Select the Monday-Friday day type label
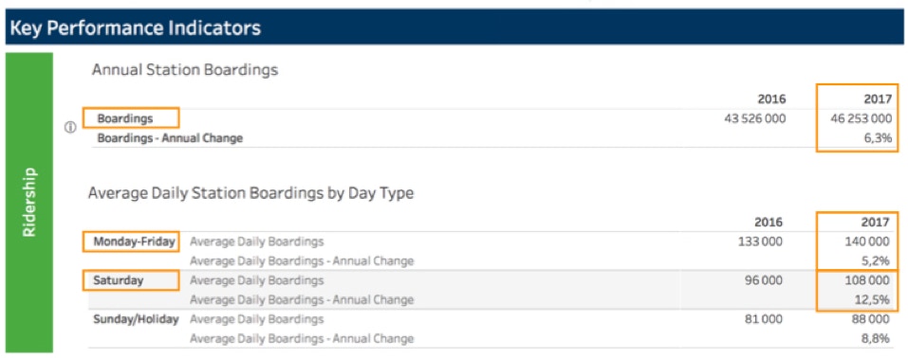The height and width of the screenshot is (358, 908). [134, 242]
